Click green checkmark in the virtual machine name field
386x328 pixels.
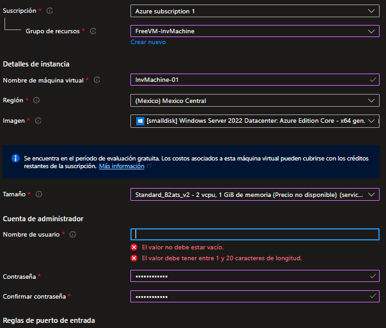click(373, 80)
